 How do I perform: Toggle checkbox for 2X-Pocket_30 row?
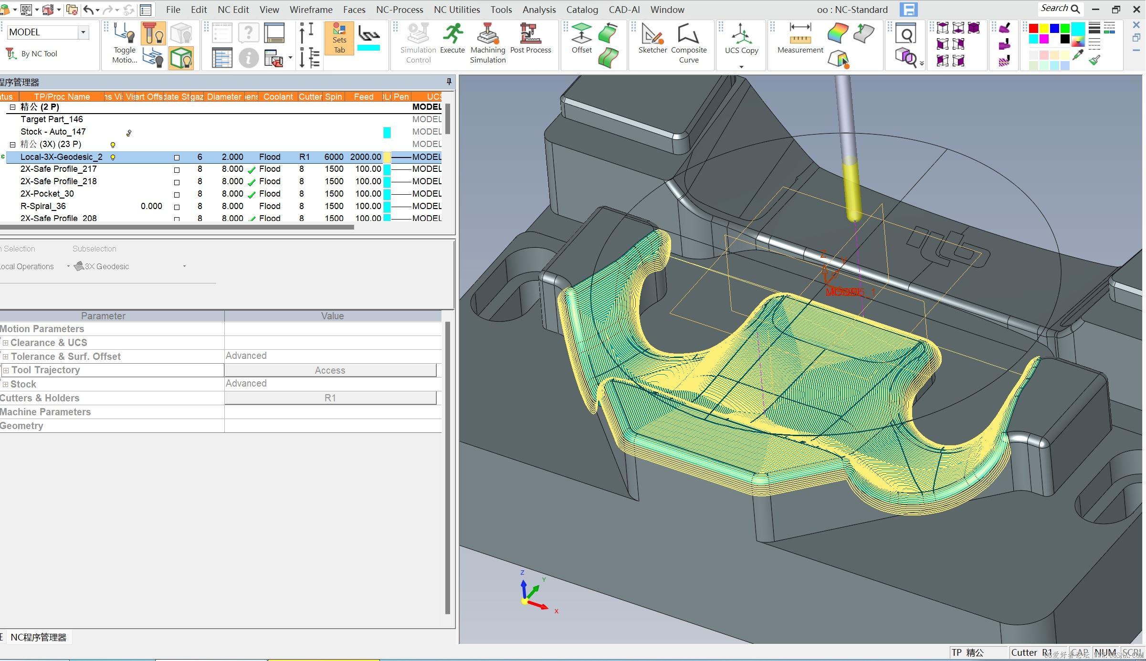pos(177,195)
